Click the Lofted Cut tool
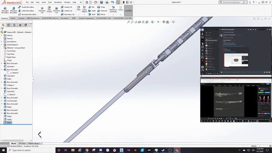This screenshot has width=272, height=153. pyautogui.click(x=66, y=11)
